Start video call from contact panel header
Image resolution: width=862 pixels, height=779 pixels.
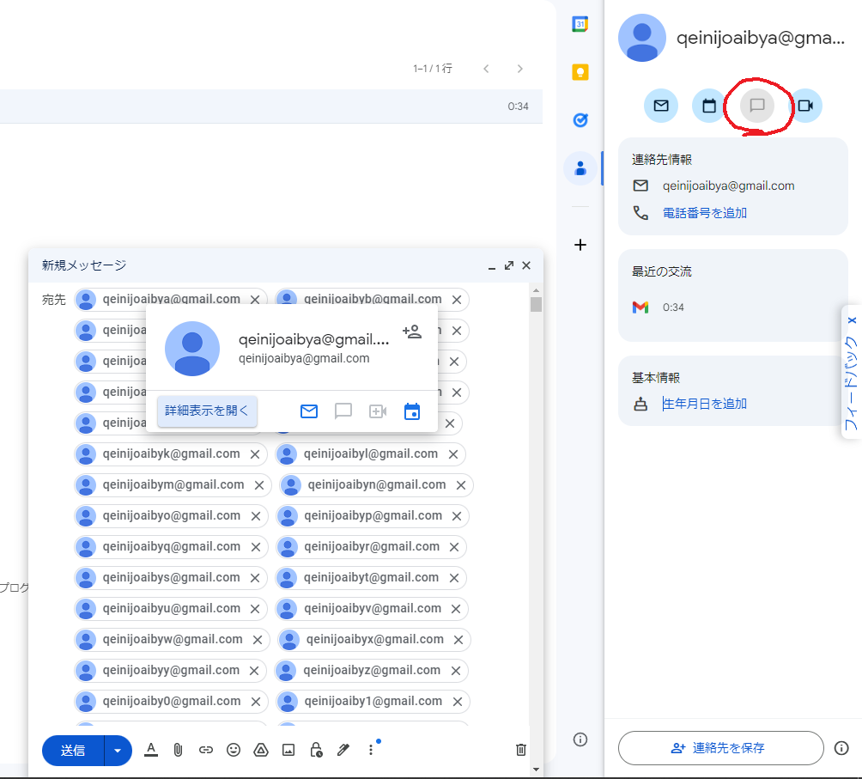(805, 106)
